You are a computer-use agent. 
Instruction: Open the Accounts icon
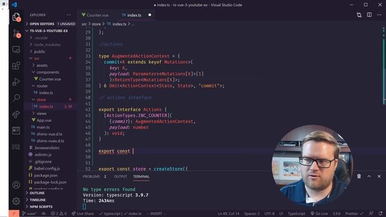coord(16,185)
